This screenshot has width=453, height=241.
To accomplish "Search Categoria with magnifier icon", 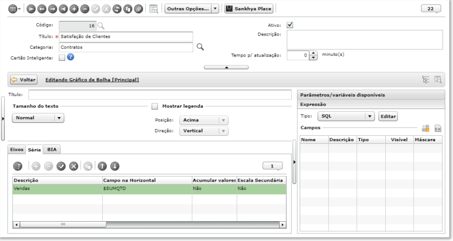I will click(200, 47).
